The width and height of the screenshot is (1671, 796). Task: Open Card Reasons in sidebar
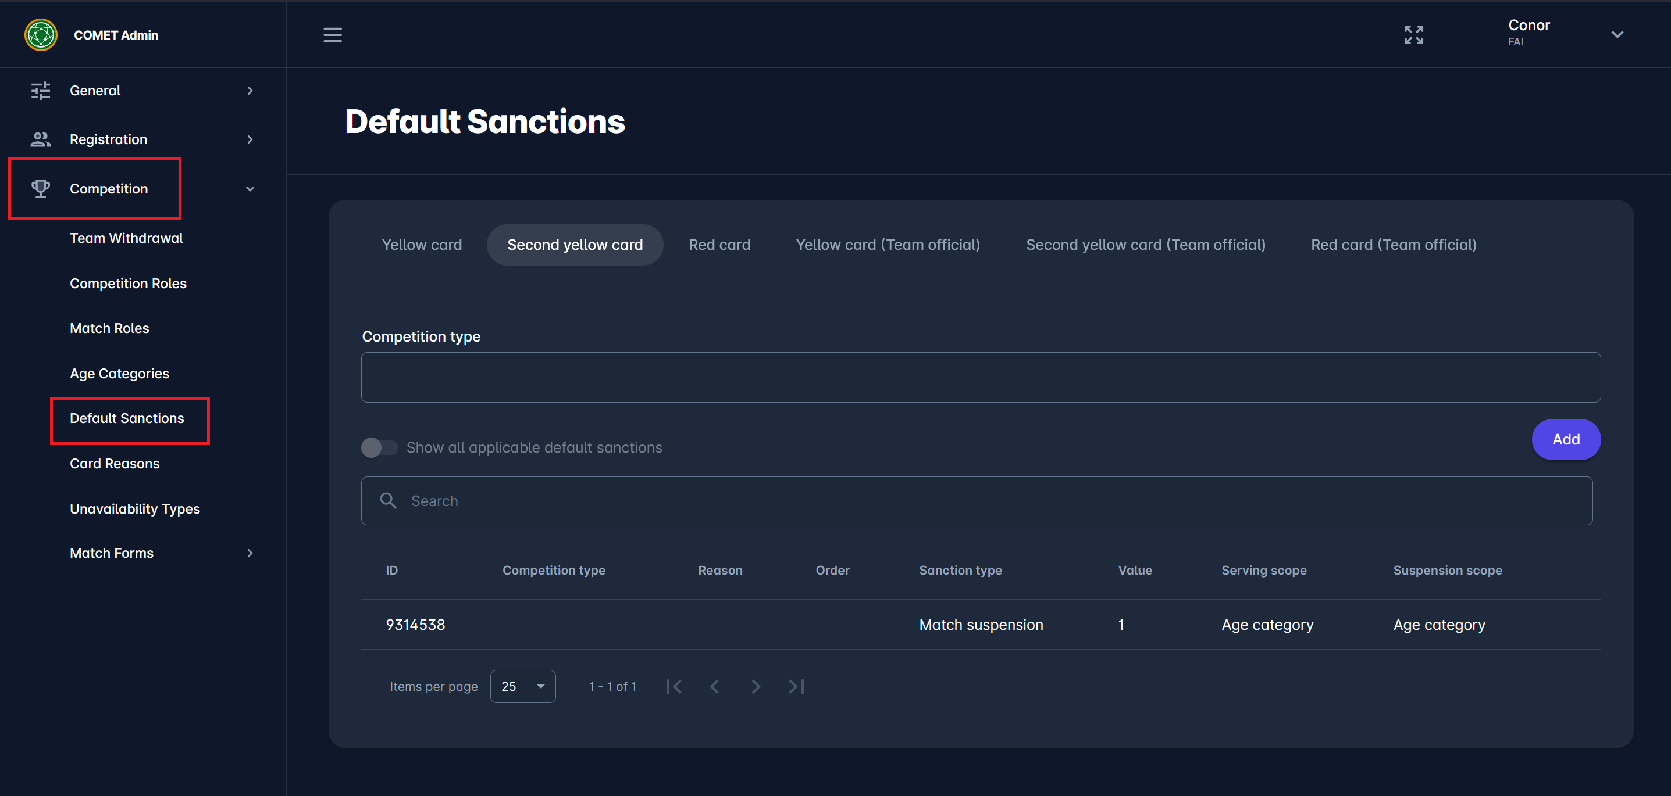coord(115,464)
